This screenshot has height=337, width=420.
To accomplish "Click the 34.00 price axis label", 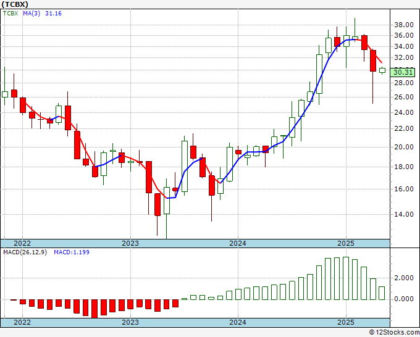I will point(404,46).
